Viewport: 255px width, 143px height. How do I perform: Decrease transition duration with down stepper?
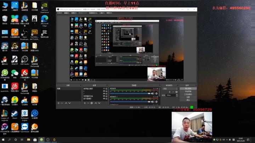pos(177,96)
